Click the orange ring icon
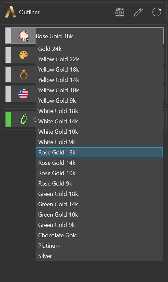Image resolution: width=168 pixels, height=282 pixels. click(24, 74)
